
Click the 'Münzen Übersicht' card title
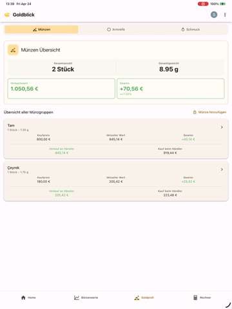click(x=41, y=50)
